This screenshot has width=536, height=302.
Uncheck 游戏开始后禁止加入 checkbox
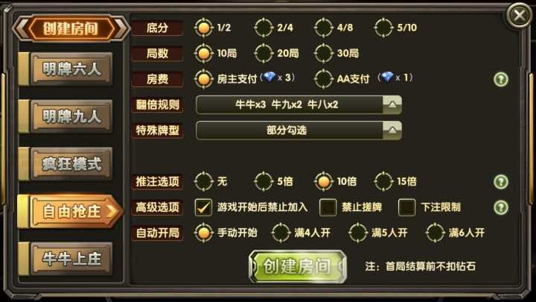pos(203,207)
